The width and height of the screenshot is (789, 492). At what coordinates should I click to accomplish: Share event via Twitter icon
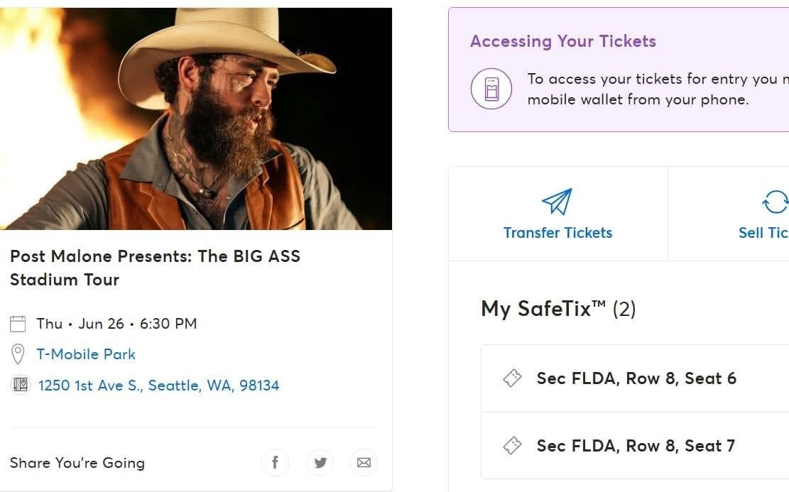[320, 463]
